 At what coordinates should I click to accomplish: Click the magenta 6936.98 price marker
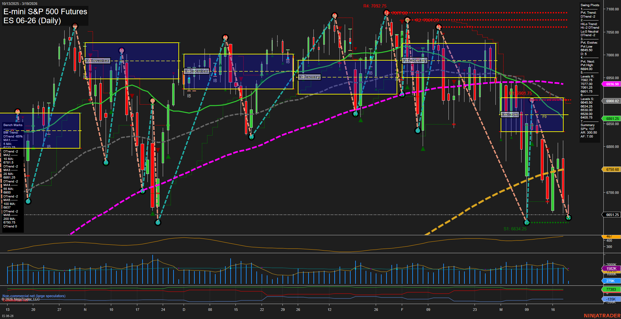coord(612,84)
